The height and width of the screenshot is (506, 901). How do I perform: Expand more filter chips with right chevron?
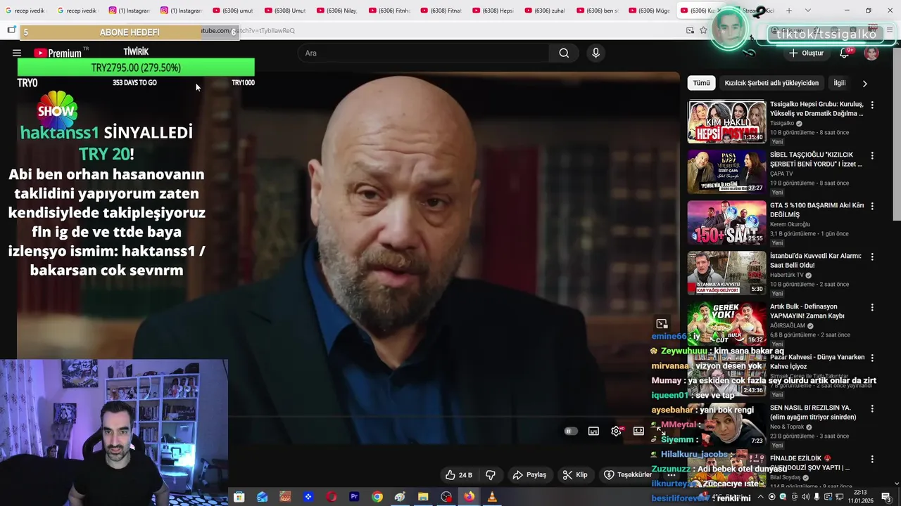coord(864,83)
